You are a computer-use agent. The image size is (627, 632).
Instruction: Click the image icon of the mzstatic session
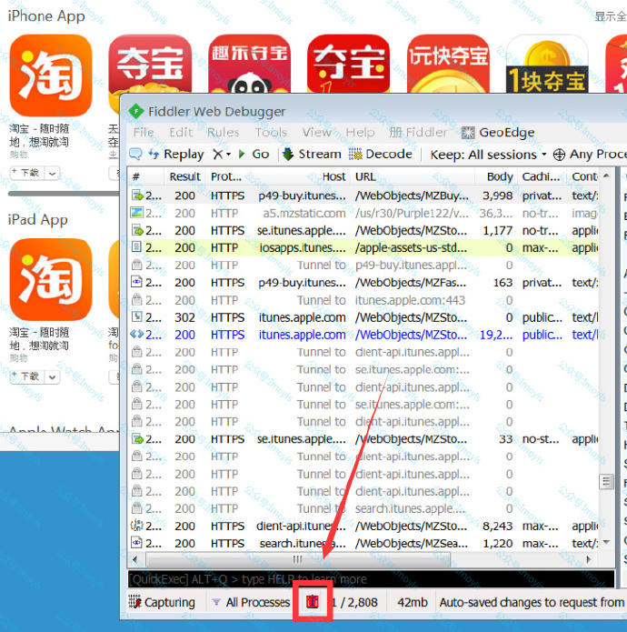pyautogui.click(x=137, y=213)
